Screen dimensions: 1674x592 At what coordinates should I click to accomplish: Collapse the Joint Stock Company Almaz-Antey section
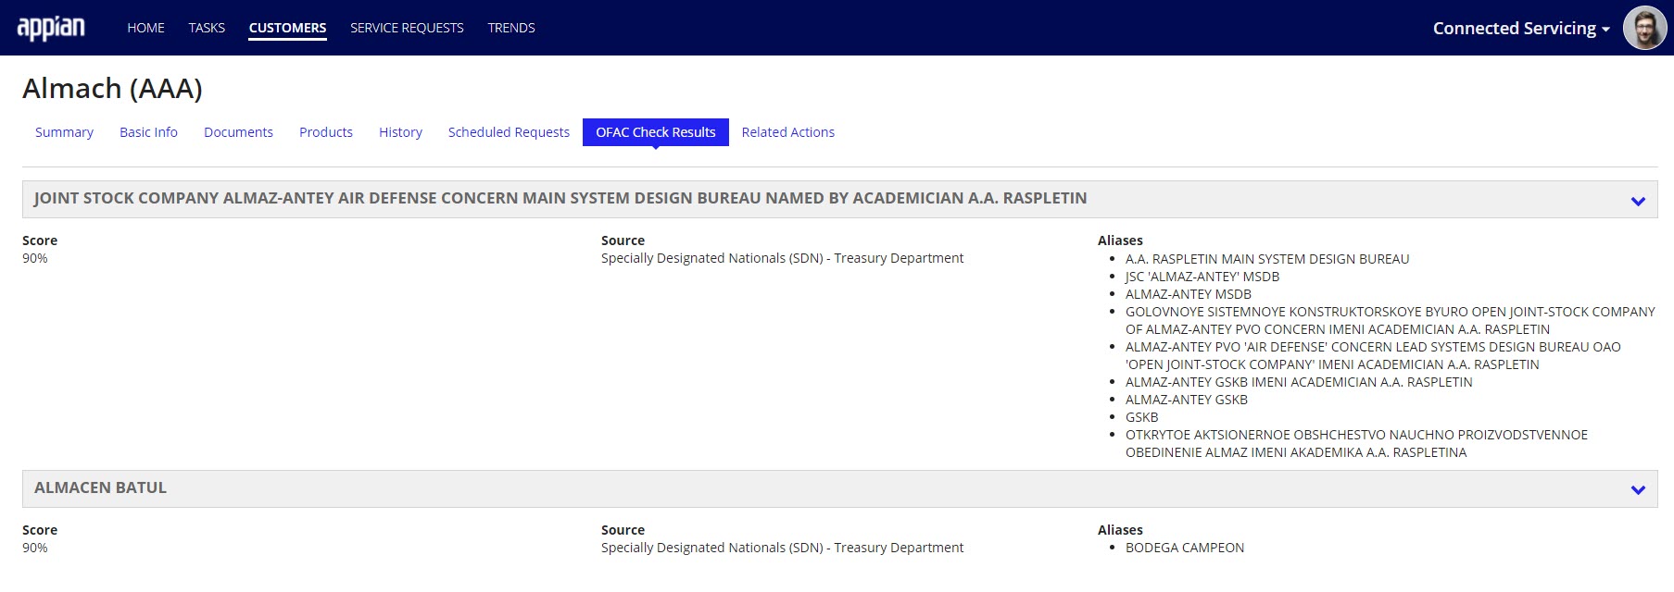click(x=1638, y=201)
